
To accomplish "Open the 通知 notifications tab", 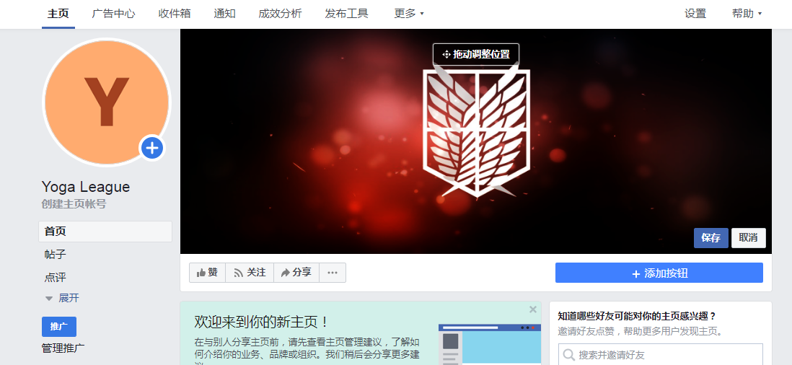I will coord(224,14).
